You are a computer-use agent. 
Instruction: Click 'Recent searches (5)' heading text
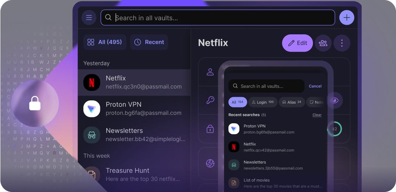pyautogui.click(x=247, y=115)
